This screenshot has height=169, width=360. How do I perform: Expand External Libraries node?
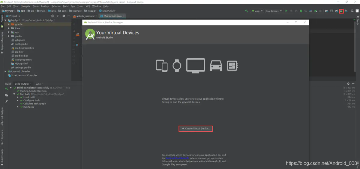pyautogui.click(x=5, y=71)
